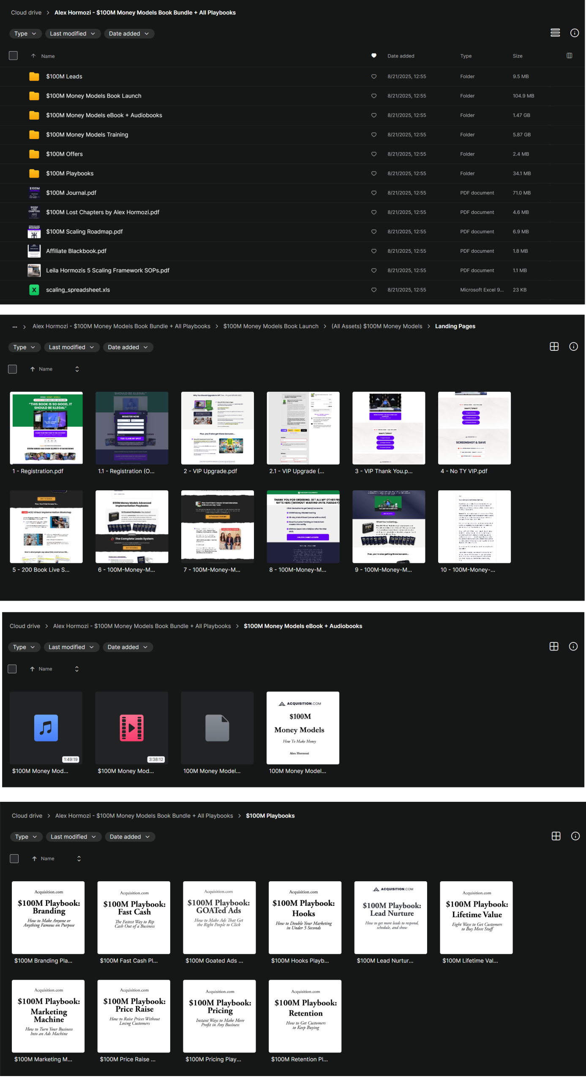
Task: Switch to grid view in Landing Pages panel
Action: (553, 347)
